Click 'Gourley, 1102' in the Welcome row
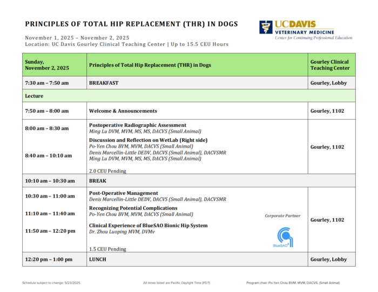The width and height of the screenshot is (378, 292). pyautogui.click(x=327, y=111)
